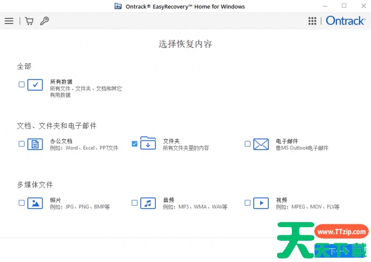Screen dimensions: 371x262
Task: Click the 电子邮件 label
Action: pyautogui.click(x=287, y=141)
